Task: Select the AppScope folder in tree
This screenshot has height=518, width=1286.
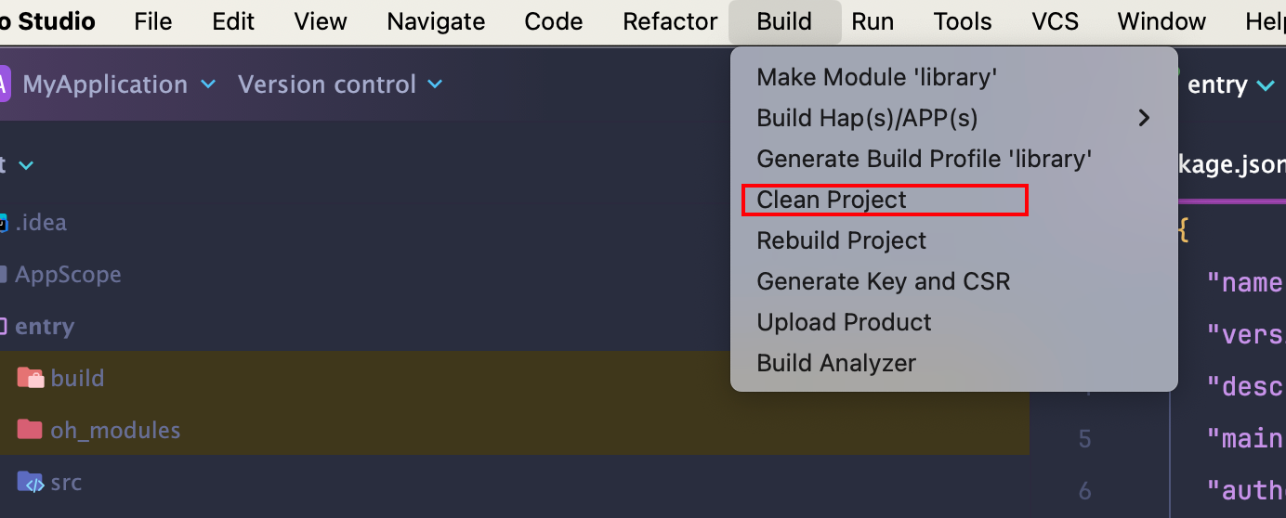Action: click(x=67, y=274)
